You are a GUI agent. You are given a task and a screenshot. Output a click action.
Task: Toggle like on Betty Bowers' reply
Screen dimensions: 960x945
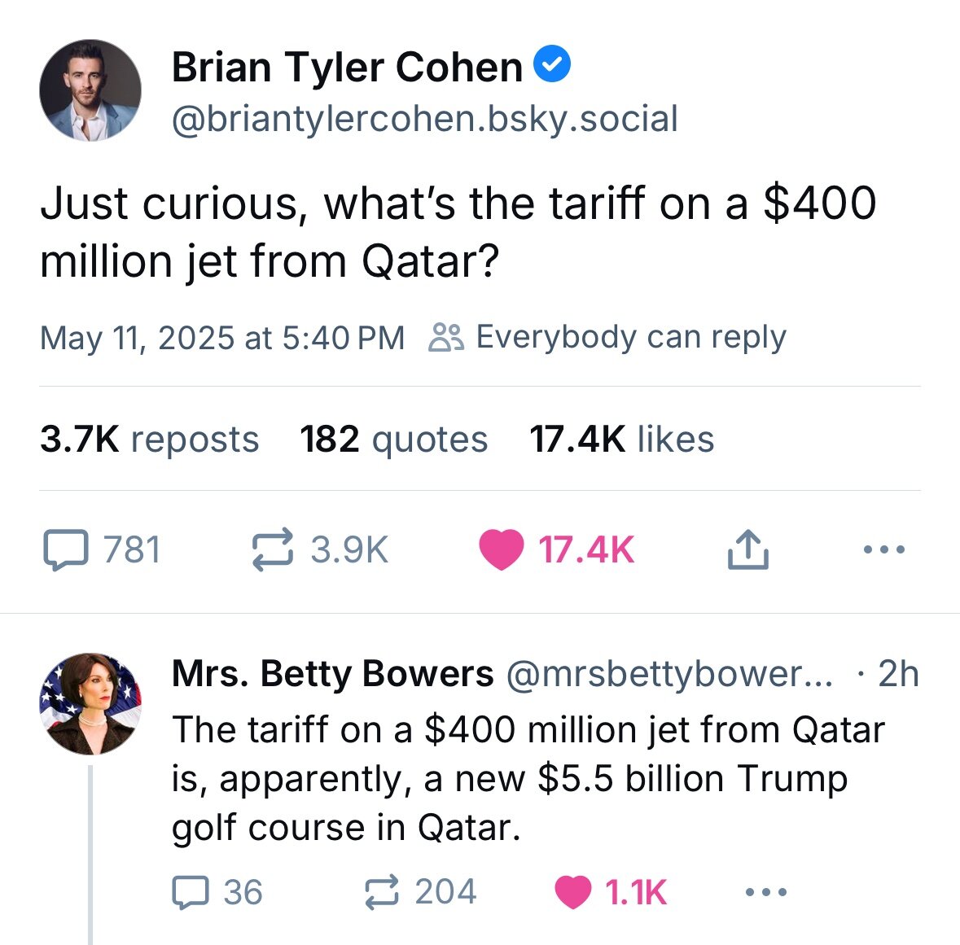(x=573, y=892)
